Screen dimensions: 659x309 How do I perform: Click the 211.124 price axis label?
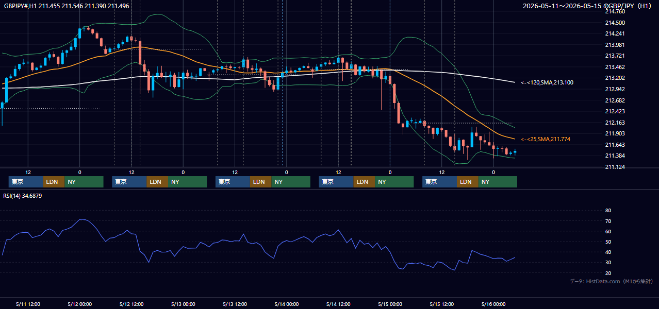pos(615,167)
